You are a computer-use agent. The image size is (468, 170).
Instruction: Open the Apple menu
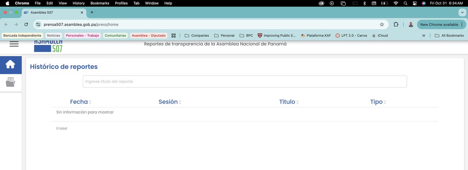7,3
